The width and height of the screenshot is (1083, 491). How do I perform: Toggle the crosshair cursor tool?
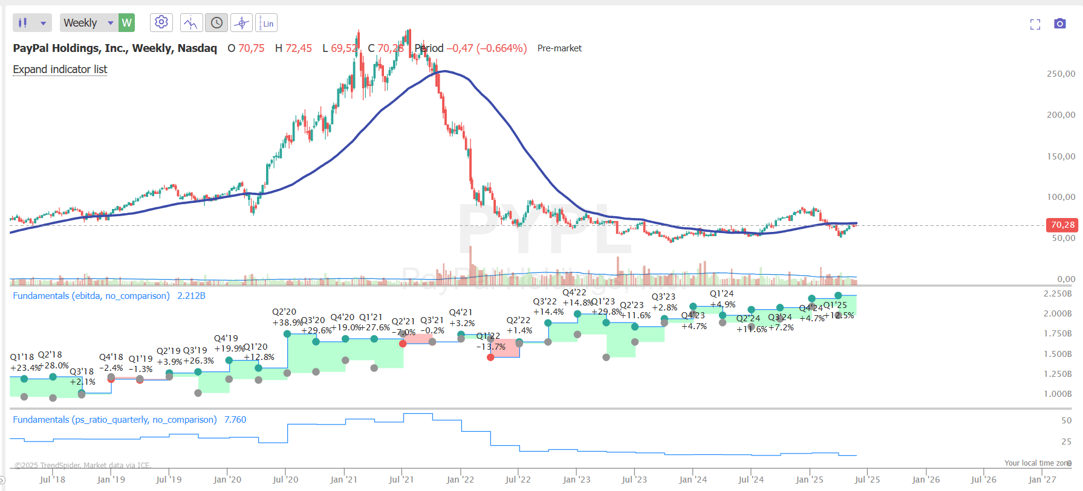pos(242,23)
